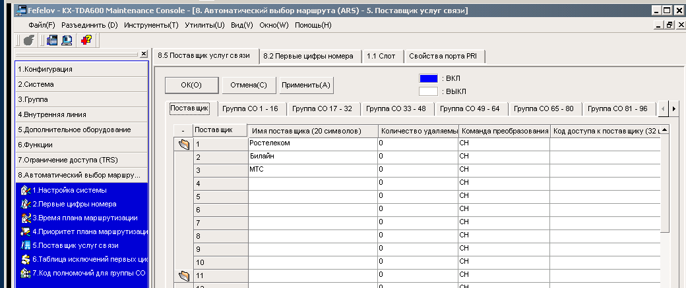The width and height of the screenshot is (686, 288).
Task: Expand 1.Конфигурация section
Action: click(x=82, y=70)
